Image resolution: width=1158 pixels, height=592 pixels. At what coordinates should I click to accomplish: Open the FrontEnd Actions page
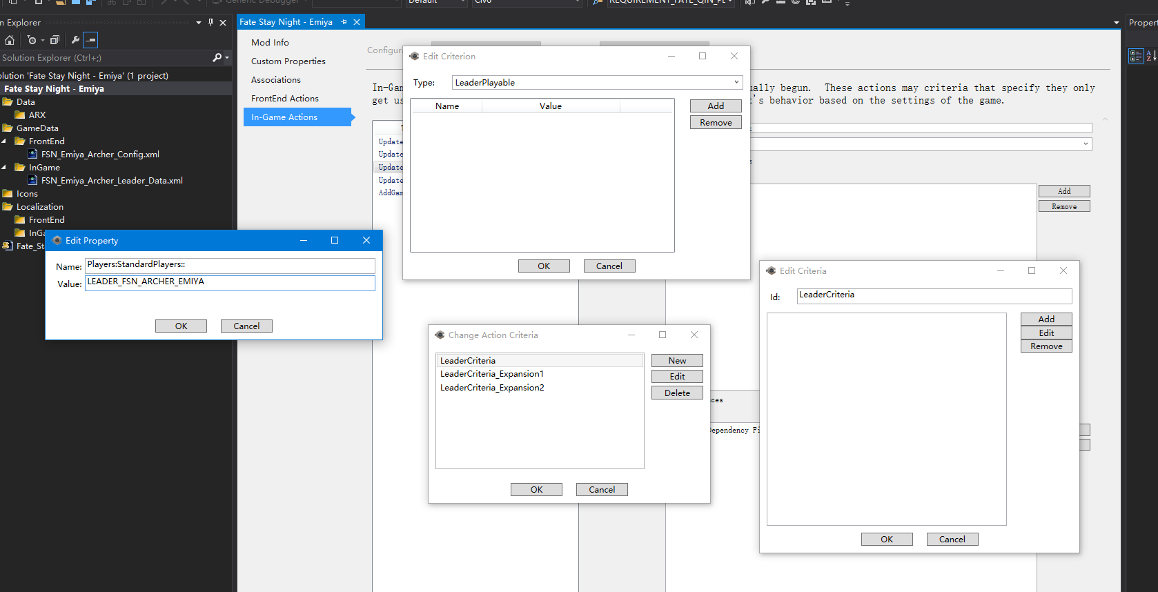(x=285, y=99)
